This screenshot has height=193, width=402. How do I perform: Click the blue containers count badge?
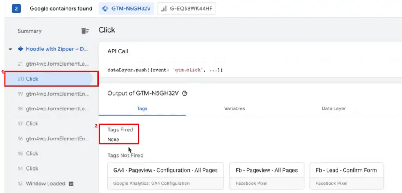coord(16,9)
